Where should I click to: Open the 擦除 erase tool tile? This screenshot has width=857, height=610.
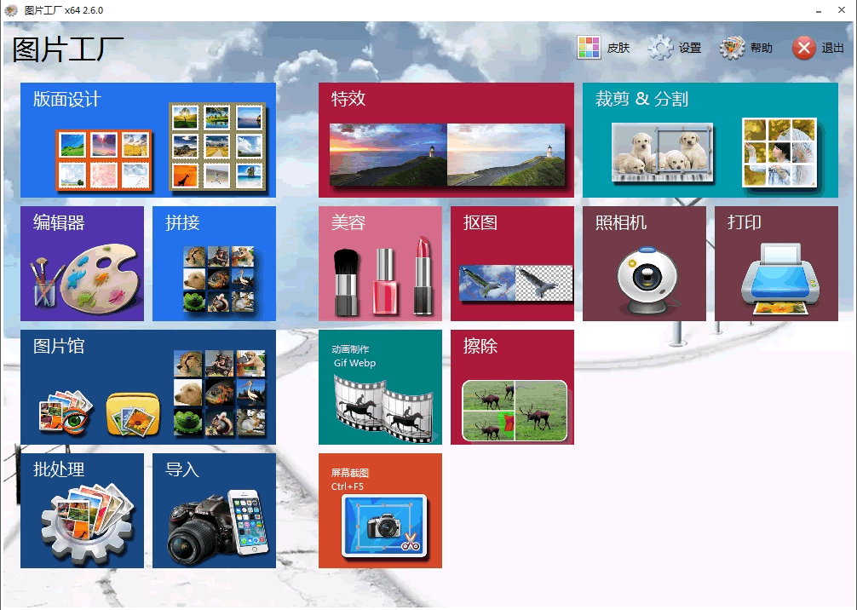tap(512, 387)
